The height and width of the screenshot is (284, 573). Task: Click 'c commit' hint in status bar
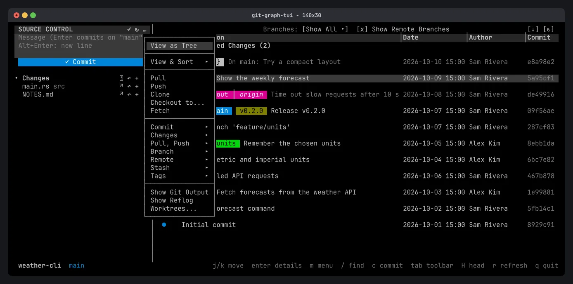pos(387,265)
